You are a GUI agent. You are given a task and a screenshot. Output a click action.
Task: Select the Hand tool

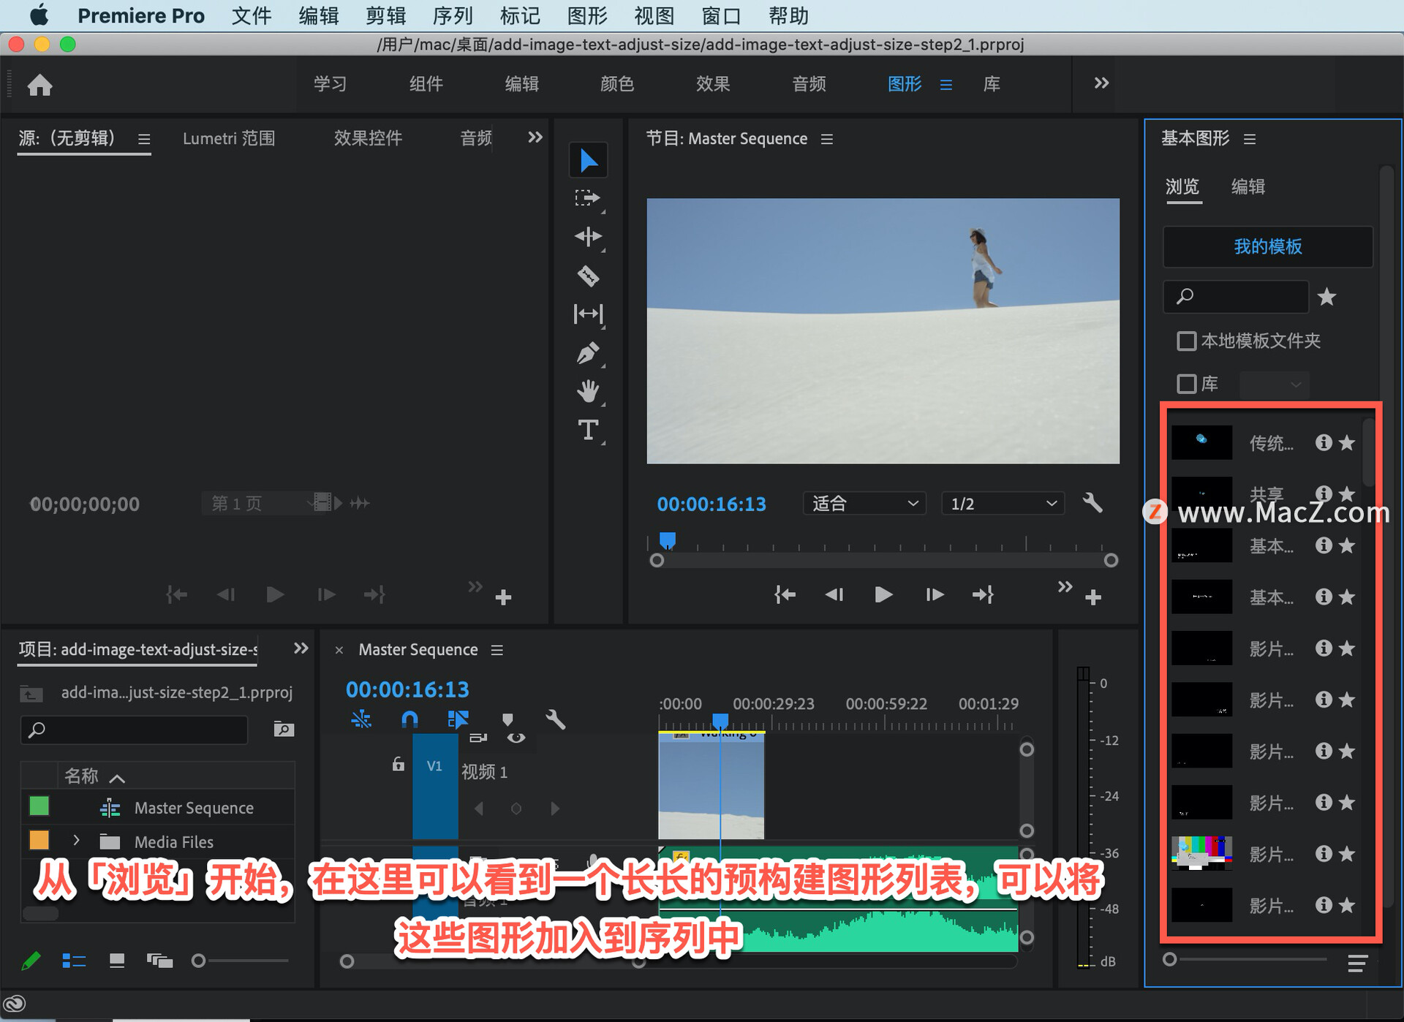tap(588, 391)
